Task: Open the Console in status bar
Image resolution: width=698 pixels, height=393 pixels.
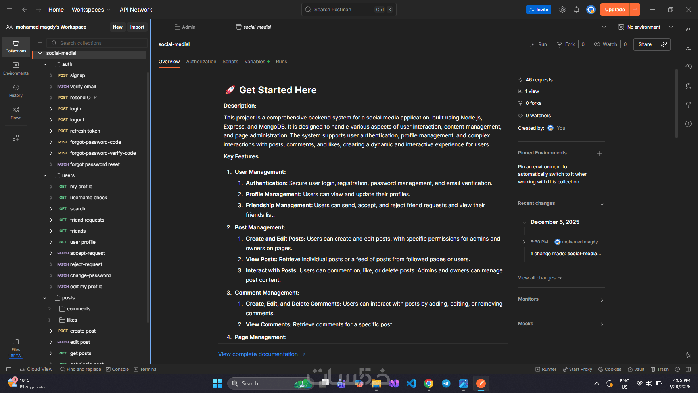Action: point(117,369)
